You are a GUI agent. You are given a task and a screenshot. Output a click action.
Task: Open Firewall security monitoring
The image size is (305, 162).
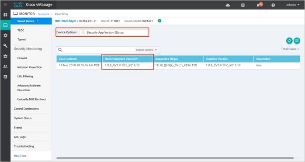click(x=22, y=58)
